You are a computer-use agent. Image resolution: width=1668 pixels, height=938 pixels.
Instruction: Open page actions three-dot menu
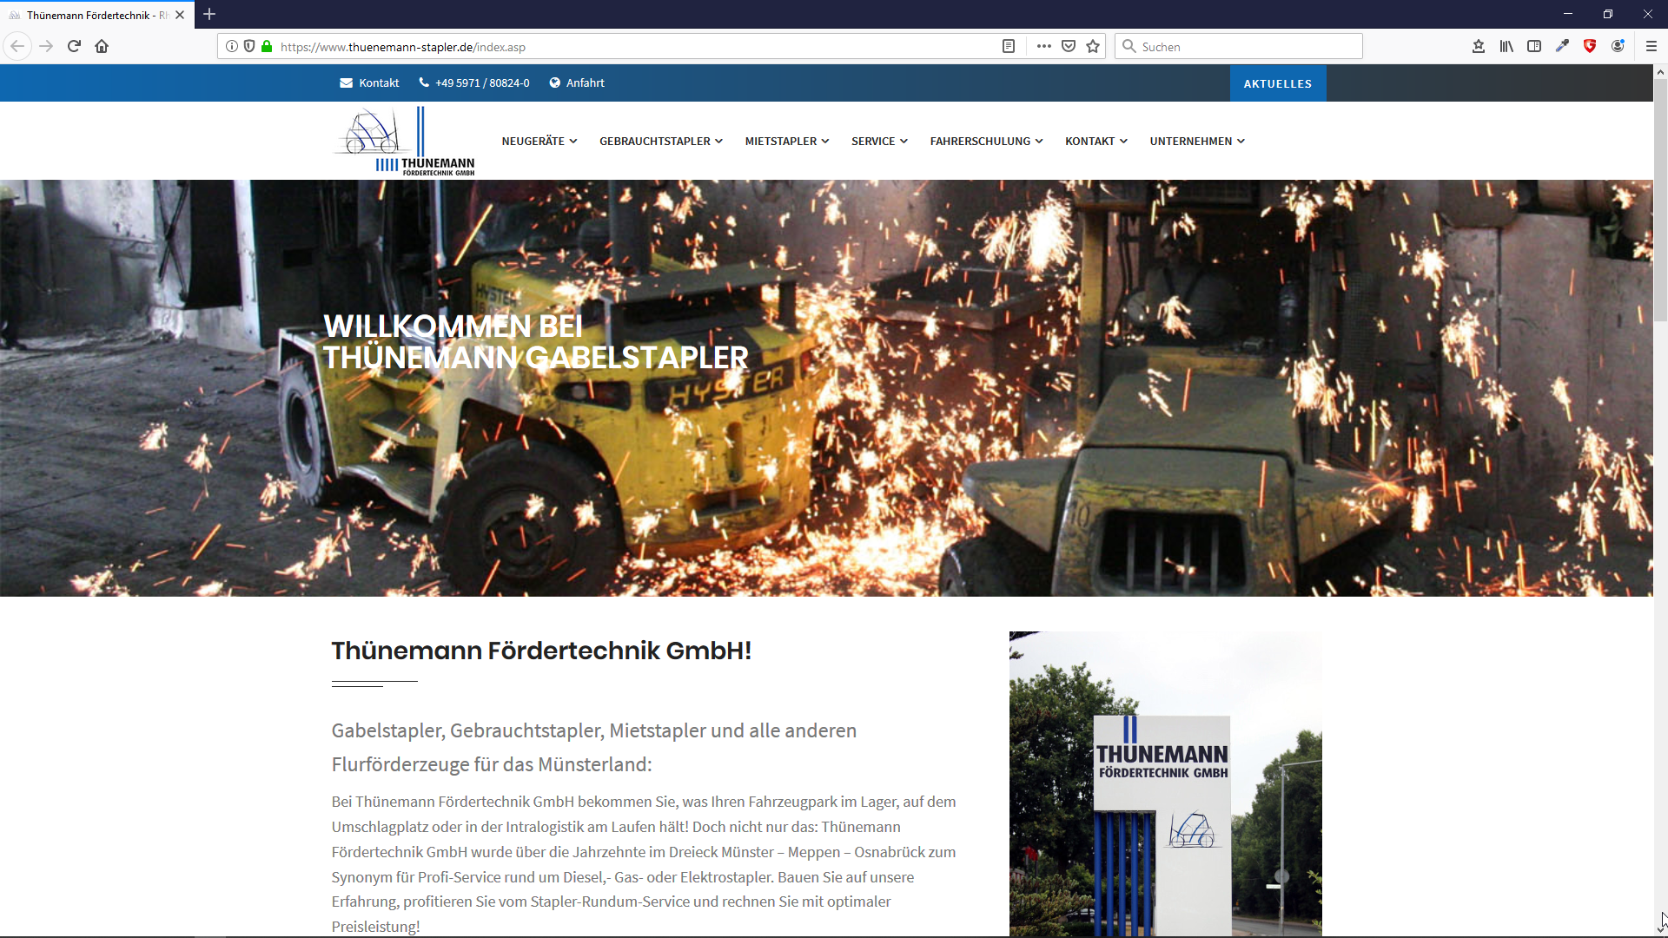click(x=1043, y=46)
